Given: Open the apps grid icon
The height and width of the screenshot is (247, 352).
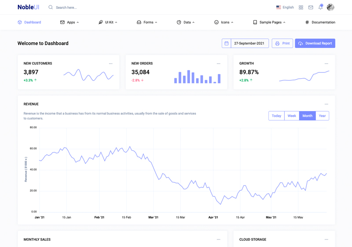Looking at the screenshot, I should point(301,7).
